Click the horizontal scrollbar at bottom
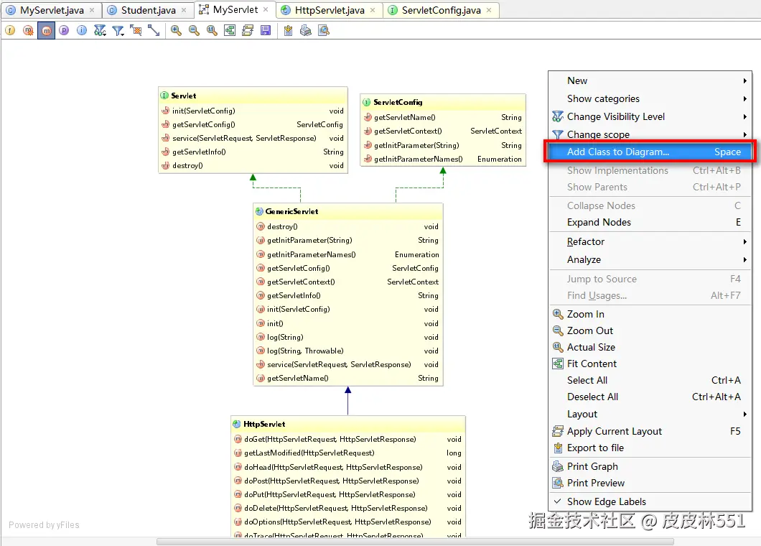 (x=415, y=542)
